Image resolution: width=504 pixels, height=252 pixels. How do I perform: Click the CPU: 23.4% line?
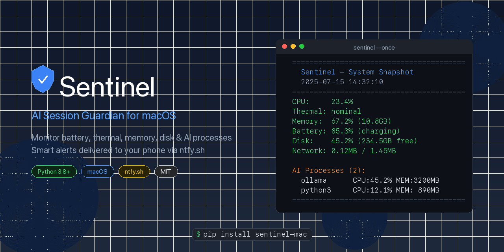[x=322, y=102]
